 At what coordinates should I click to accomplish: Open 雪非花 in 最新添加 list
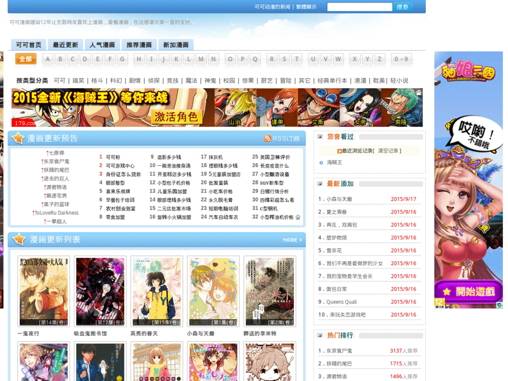point(334,251)
